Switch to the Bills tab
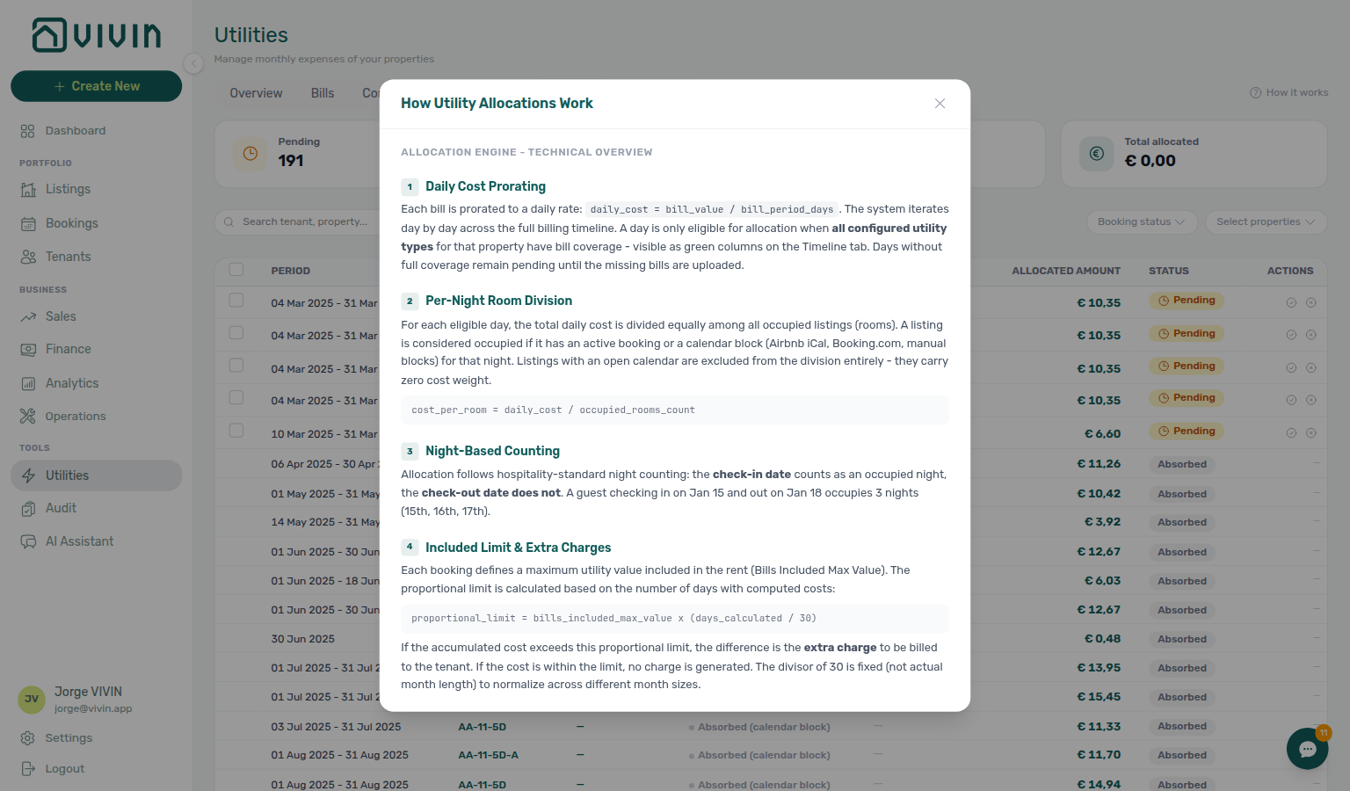The image size is (1350, 791). click(x=323, y=93)
